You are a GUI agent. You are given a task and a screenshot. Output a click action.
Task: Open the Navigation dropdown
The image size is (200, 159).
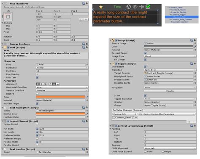170,87
